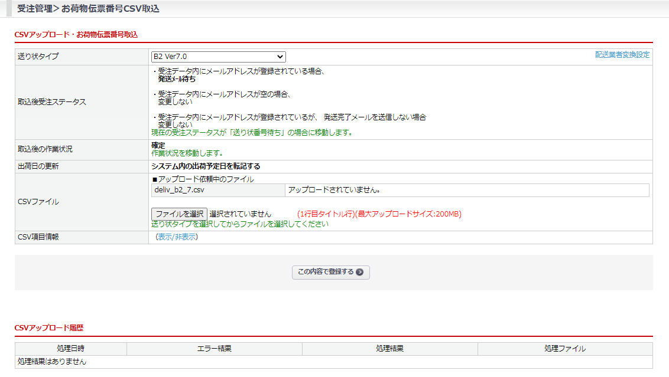Open the 配送業者変換設定 link
Screen dimensions: 669x377
point(622,55)
